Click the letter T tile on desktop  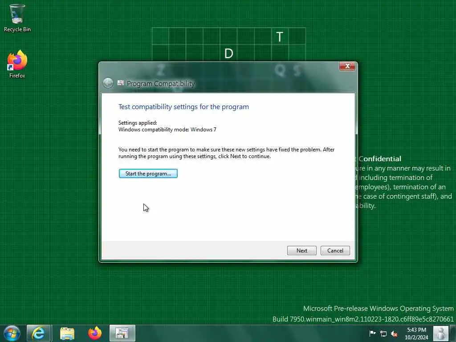[x=280, y=37]
